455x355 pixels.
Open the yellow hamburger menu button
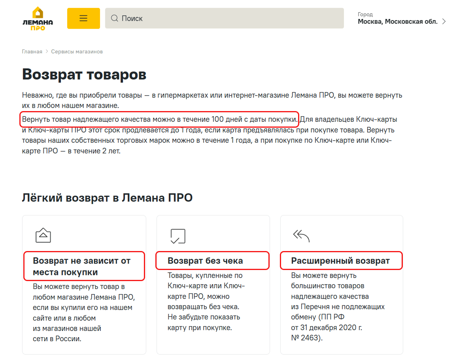(83, 18)
